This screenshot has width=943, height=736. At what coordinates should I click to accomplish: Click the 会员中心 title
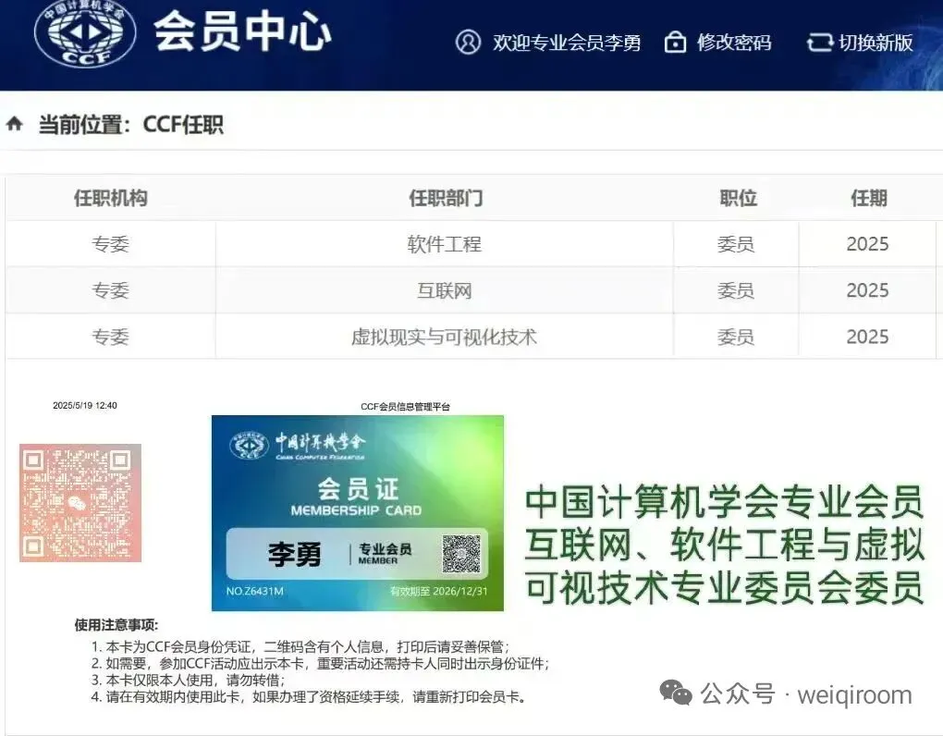(x=242, y=31)
